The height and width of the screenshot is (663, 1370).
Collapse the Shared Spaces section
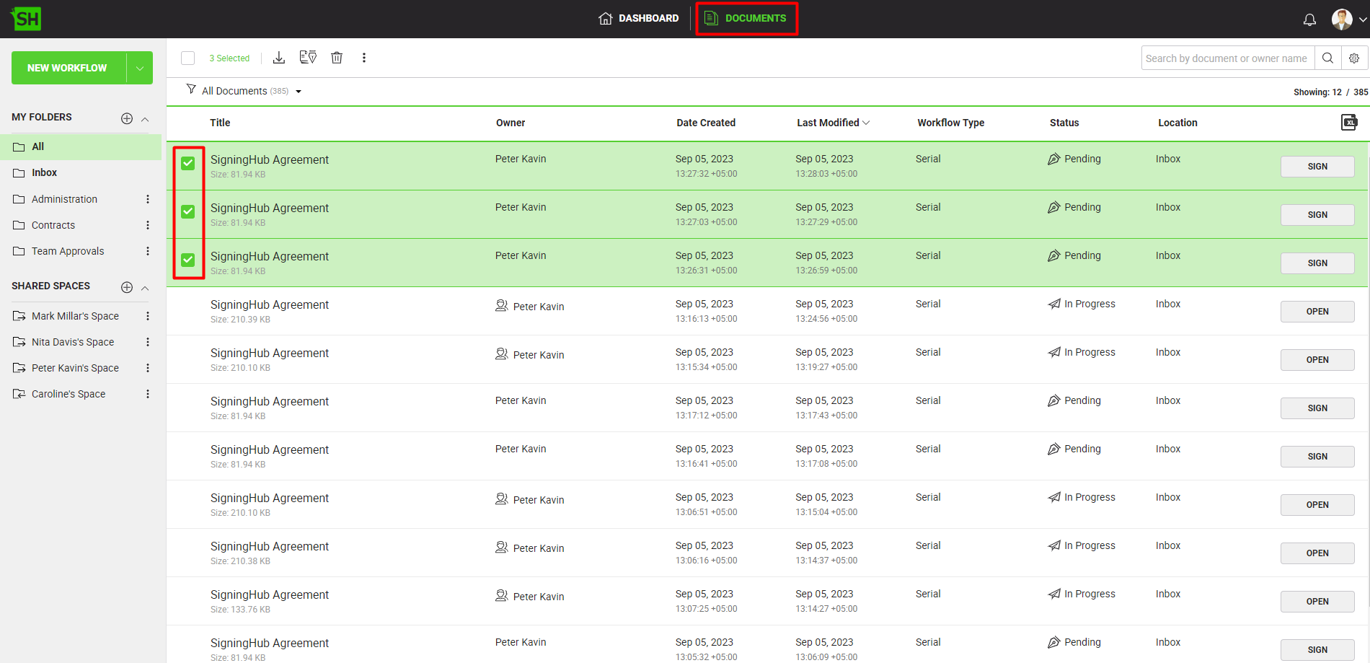[x=145, y=288]
